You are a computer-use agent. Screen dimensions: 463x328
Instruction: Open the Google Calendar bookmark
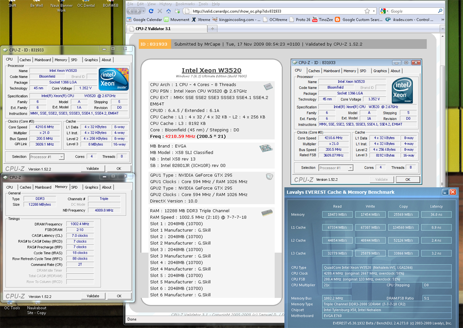144,20
